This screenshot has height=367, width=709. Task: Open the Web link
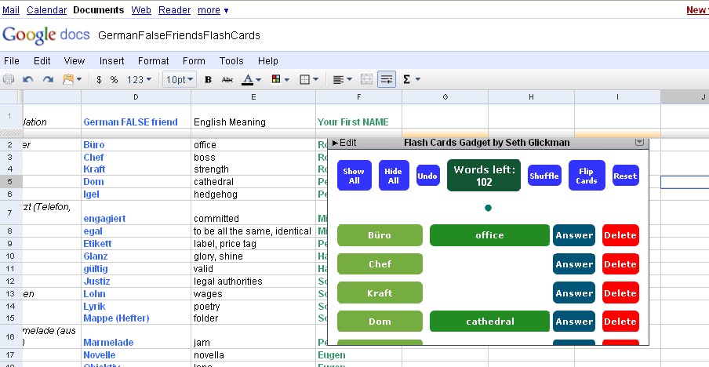(x=141, y=10)
